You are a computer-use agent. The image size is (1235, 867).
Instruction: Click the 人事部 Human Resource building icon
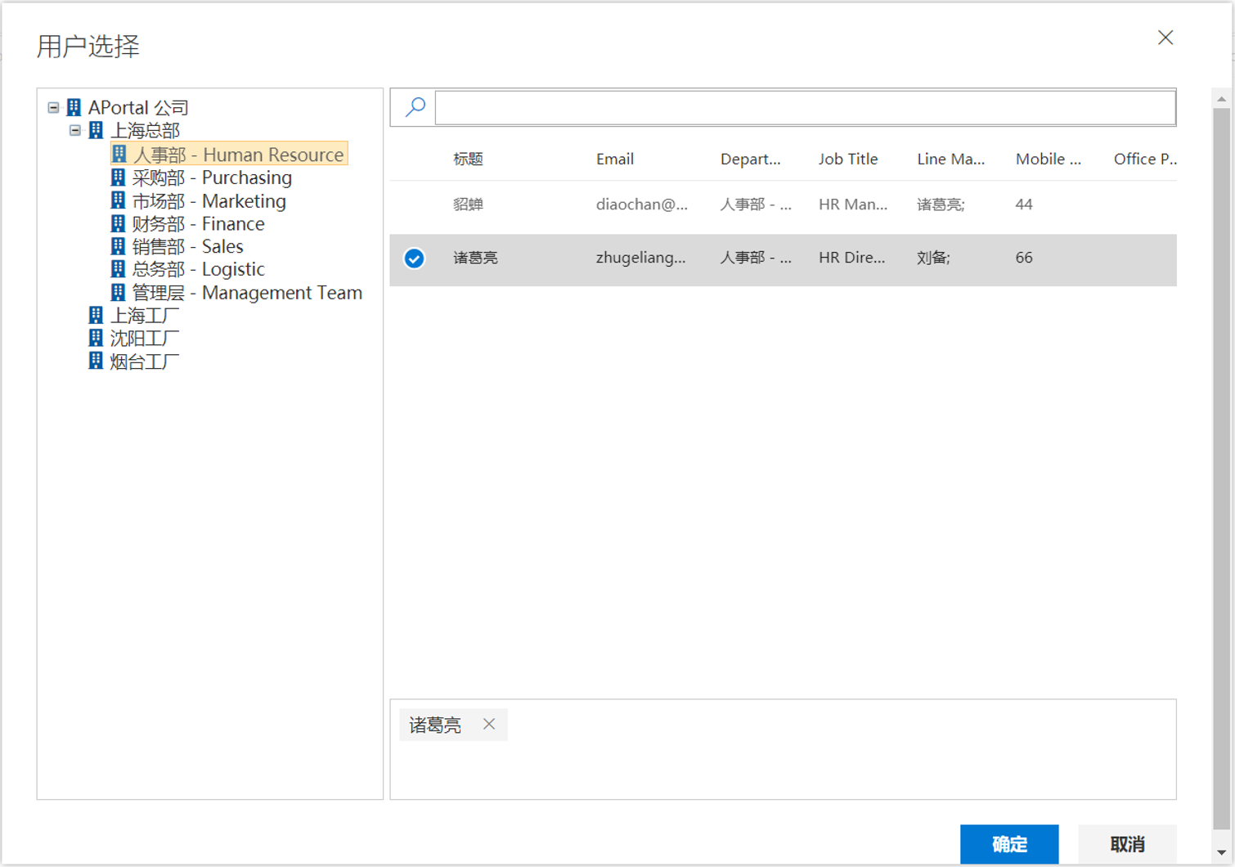[x=119, y=154]
